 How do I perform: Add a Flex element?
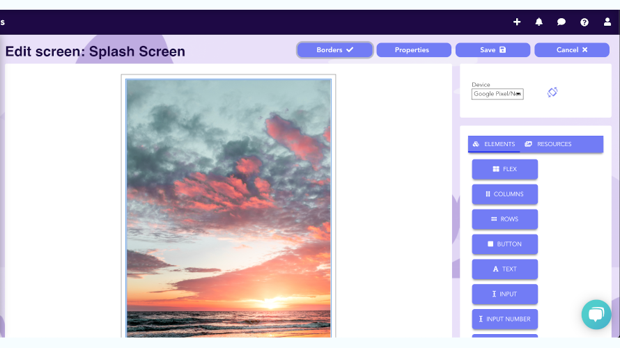pyautogui.click(x=504, y=169)
